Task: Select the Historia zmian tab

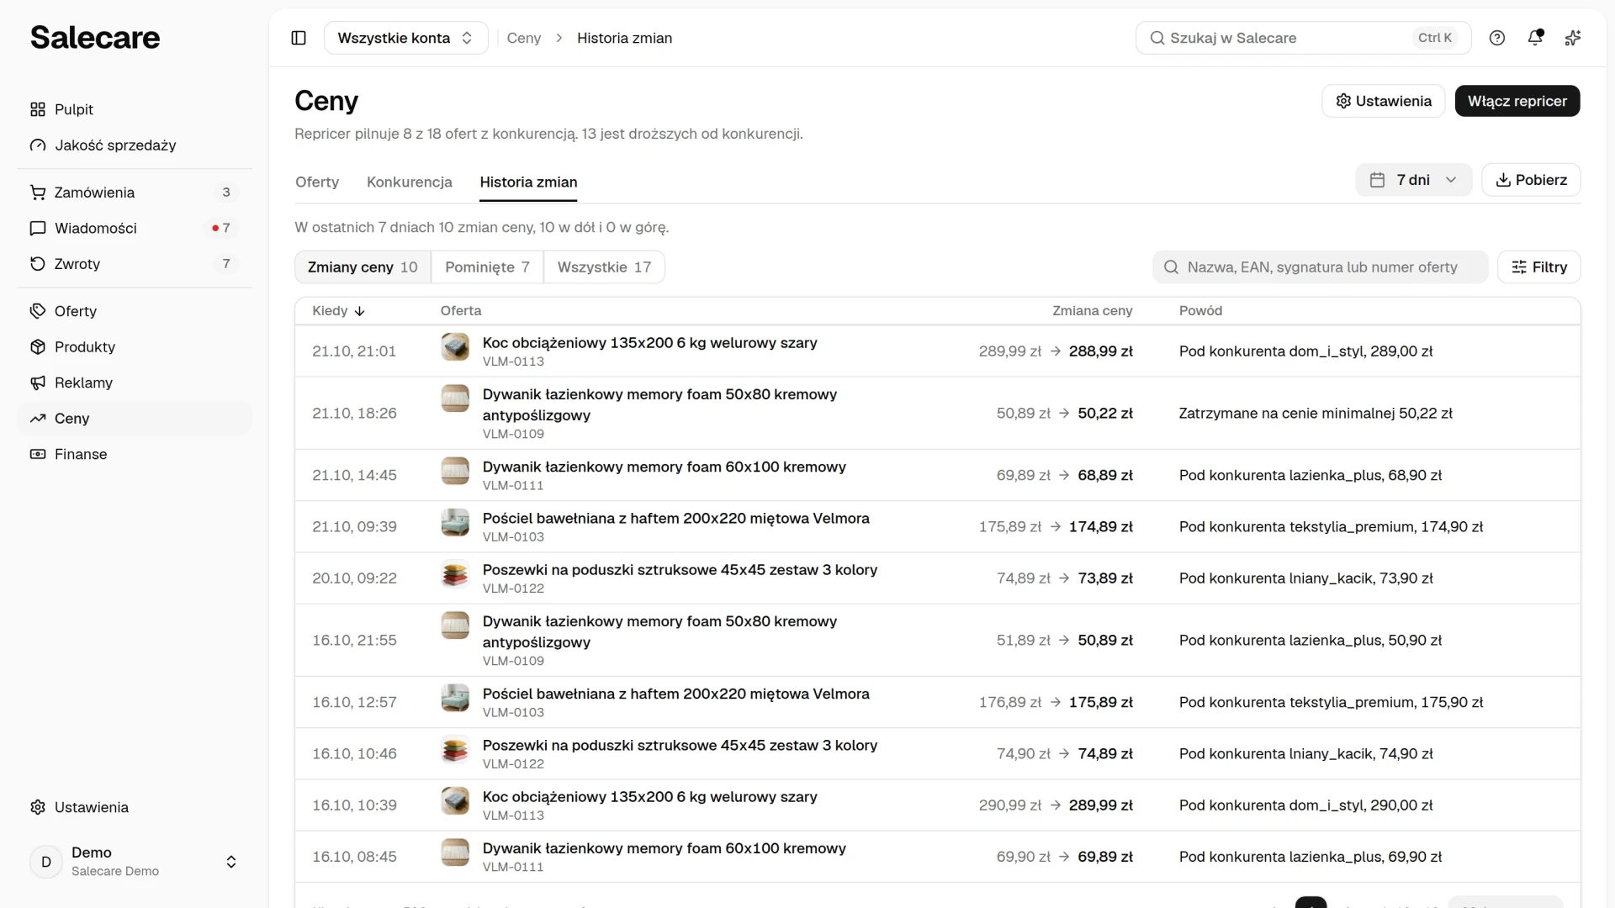Action: tap(528, 182)
